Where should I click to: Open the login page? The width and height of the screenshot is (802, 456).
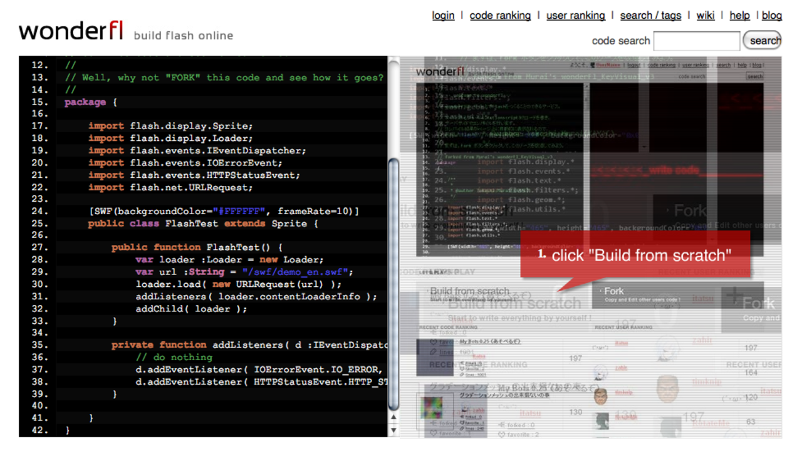[443, 15]
